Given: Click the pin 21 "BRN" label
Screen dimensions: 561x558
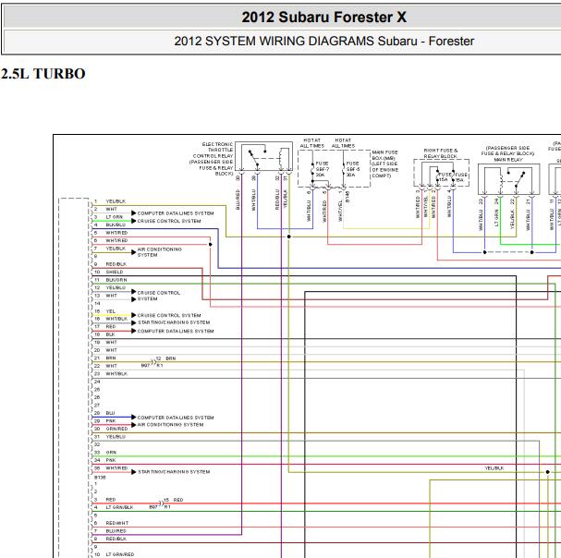Looking at the screenshot, I should click(111, 358).
